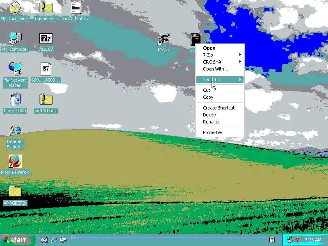
Task: Choose Properties in the context menu
Action: (x=220, y=132)
